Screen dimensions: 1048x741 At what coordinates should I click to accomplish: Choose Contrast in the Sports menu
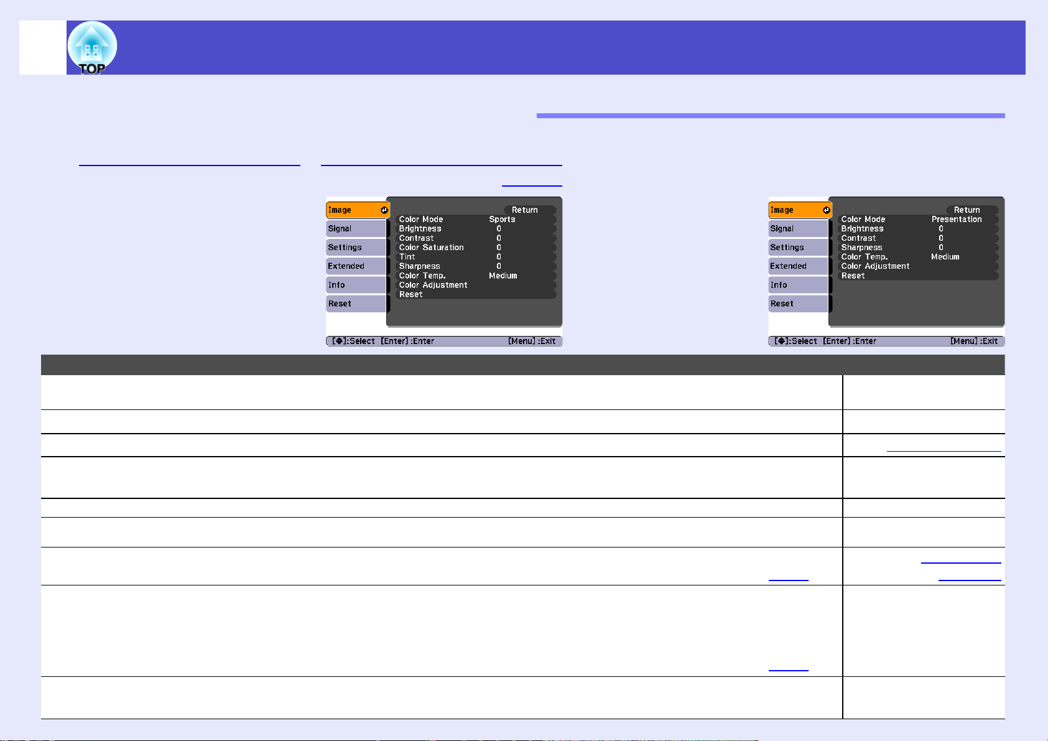[476, 238]
